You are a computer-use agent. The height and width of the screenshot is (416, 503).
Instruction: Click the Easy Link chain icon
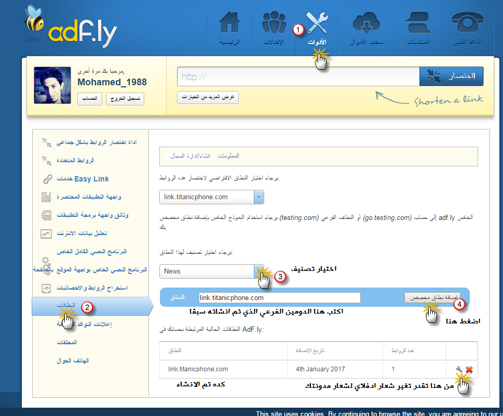tap(47, 179)
